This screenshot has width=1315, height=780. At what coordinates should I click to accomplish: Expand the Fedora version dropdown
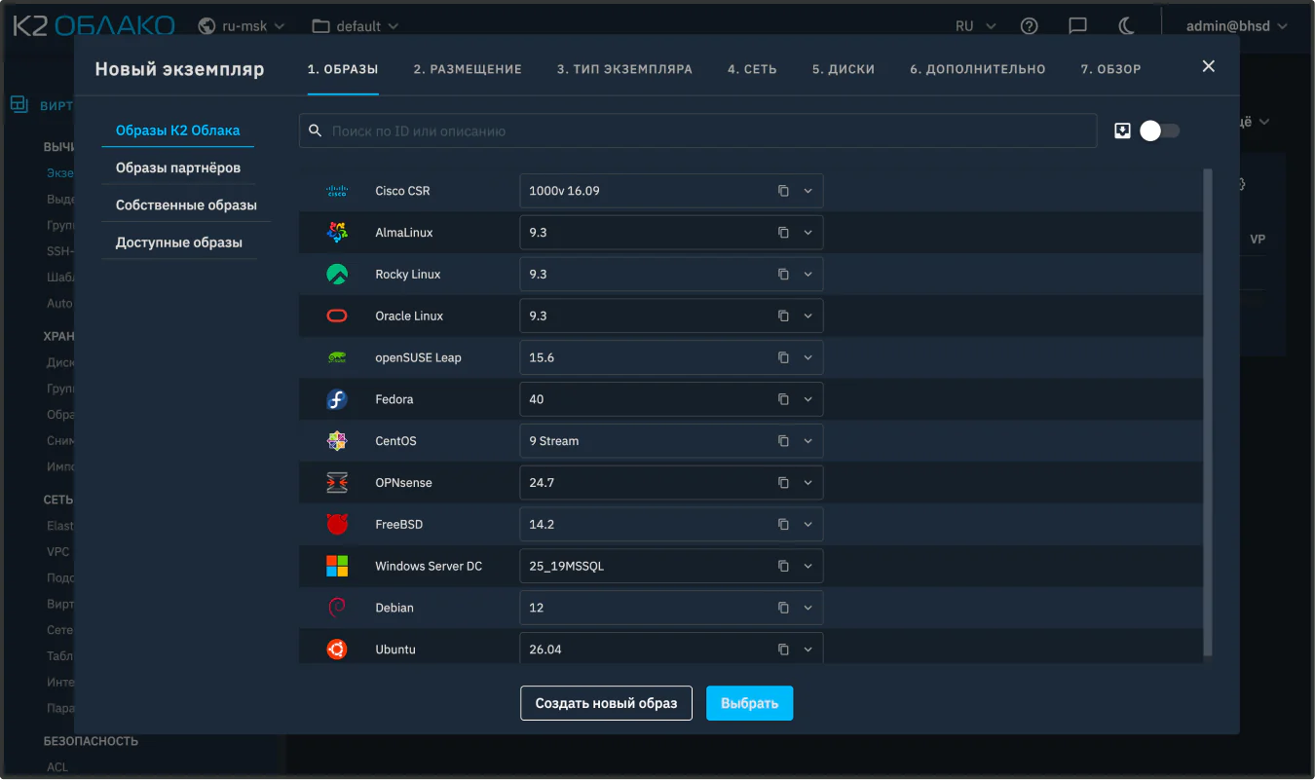point(808,399)
